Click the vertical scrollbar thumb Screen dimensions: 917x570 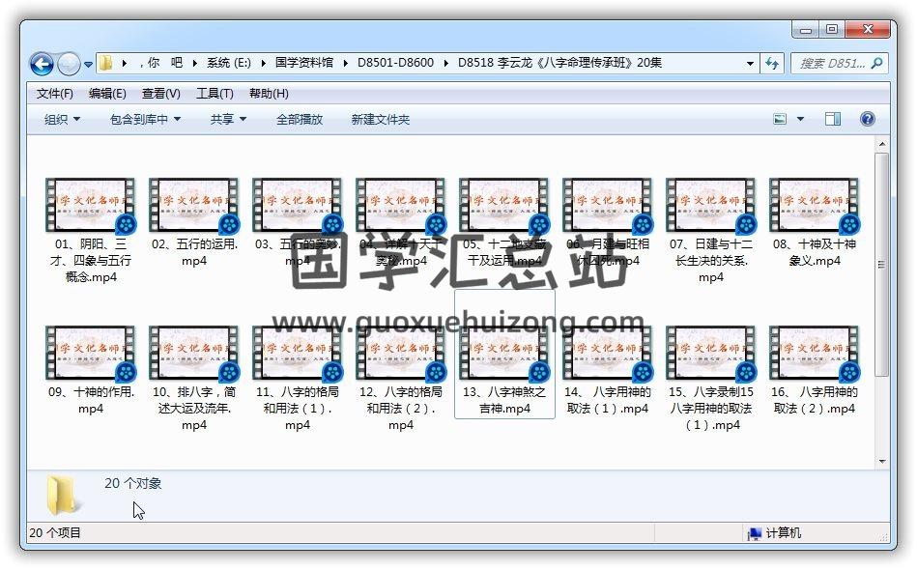tap(882, 265)
